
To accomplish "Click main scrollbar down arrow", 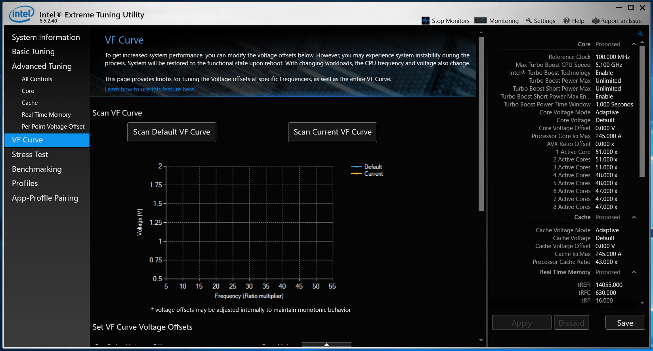I will coord(481,340).
